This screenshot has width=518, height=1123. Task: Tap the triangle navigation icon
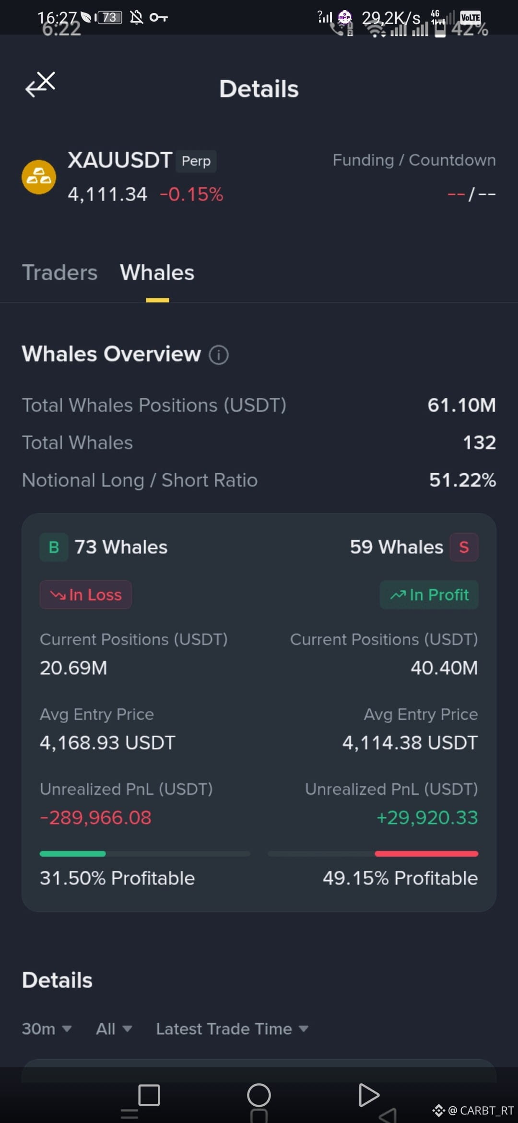click(369, 1095)
